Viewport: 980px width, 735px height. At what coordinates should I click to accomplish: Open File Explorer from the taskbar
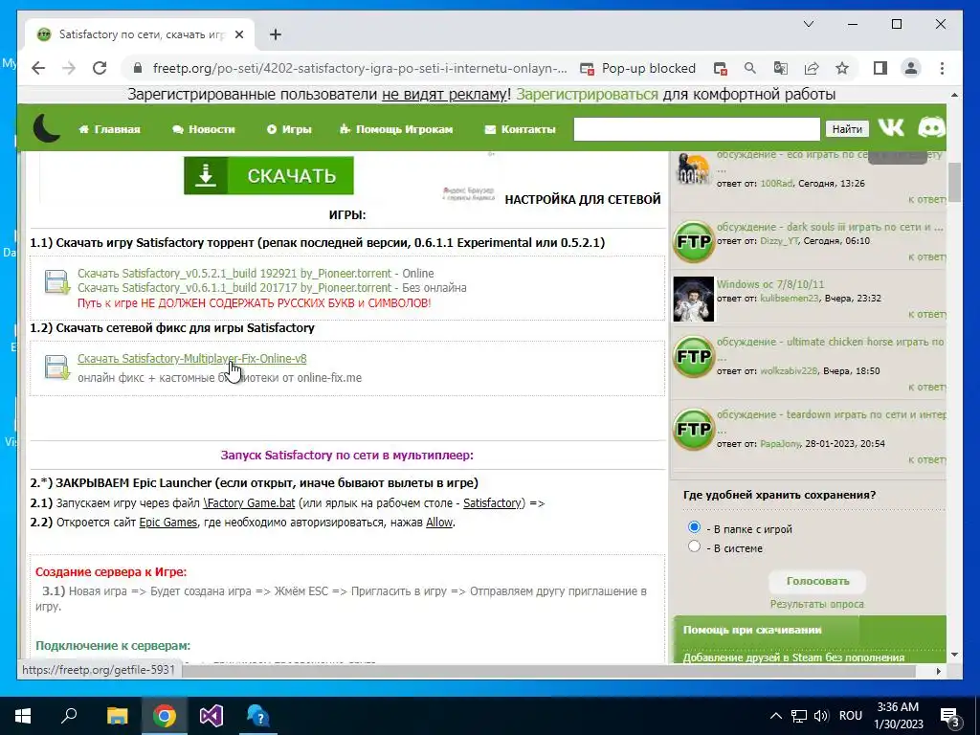point(117,716)
